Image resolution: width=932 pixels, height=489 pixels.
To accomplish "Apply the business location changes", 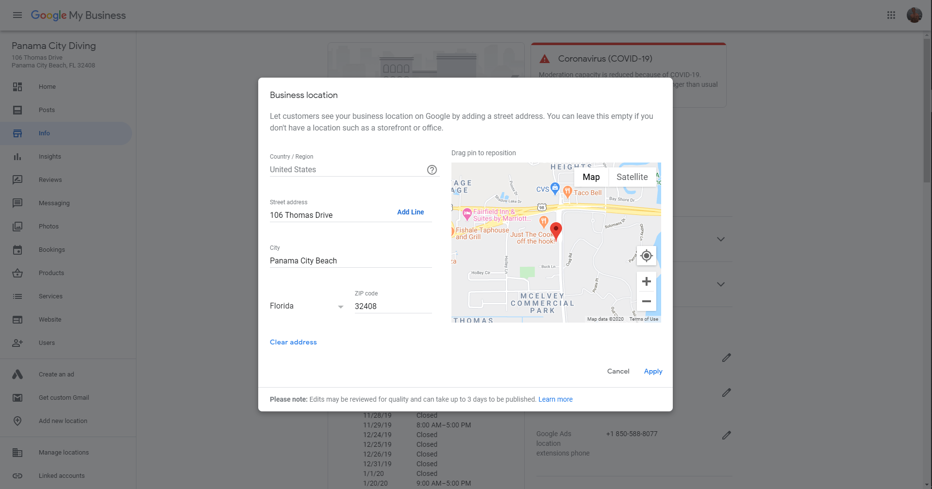I will pos(653,371).
